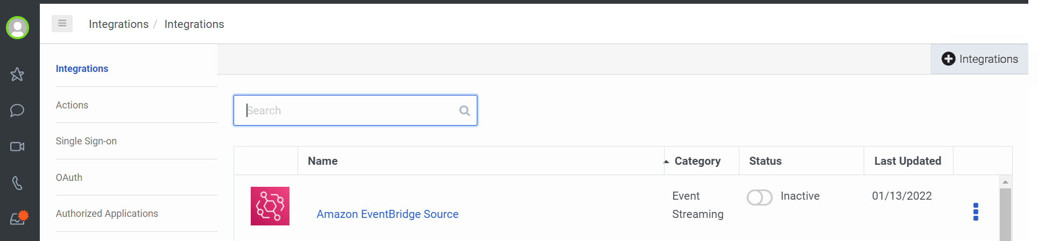Select the Single Sign-on menu item
1038x241 pixels.
click(x=86, y=141)
